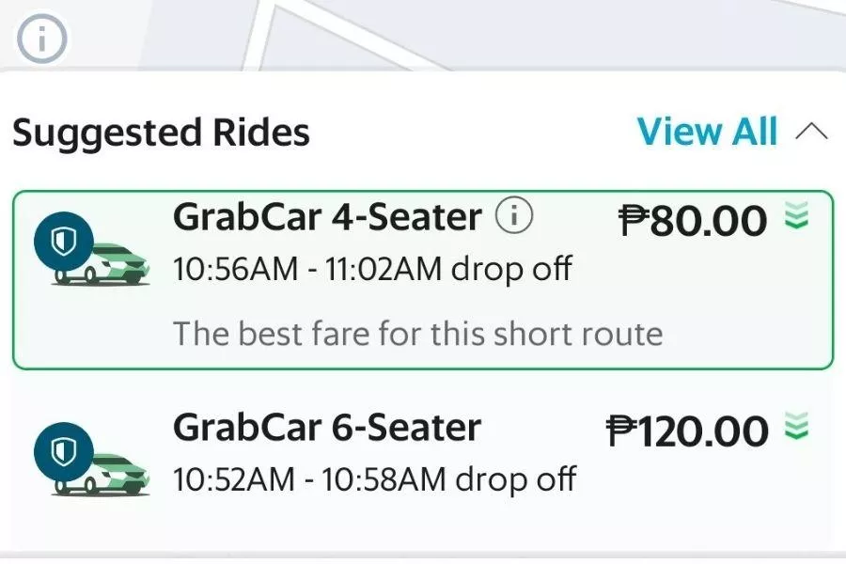Tap the best fare for short route message
This screenshot has width=846, height=564.
coord(418,333)
